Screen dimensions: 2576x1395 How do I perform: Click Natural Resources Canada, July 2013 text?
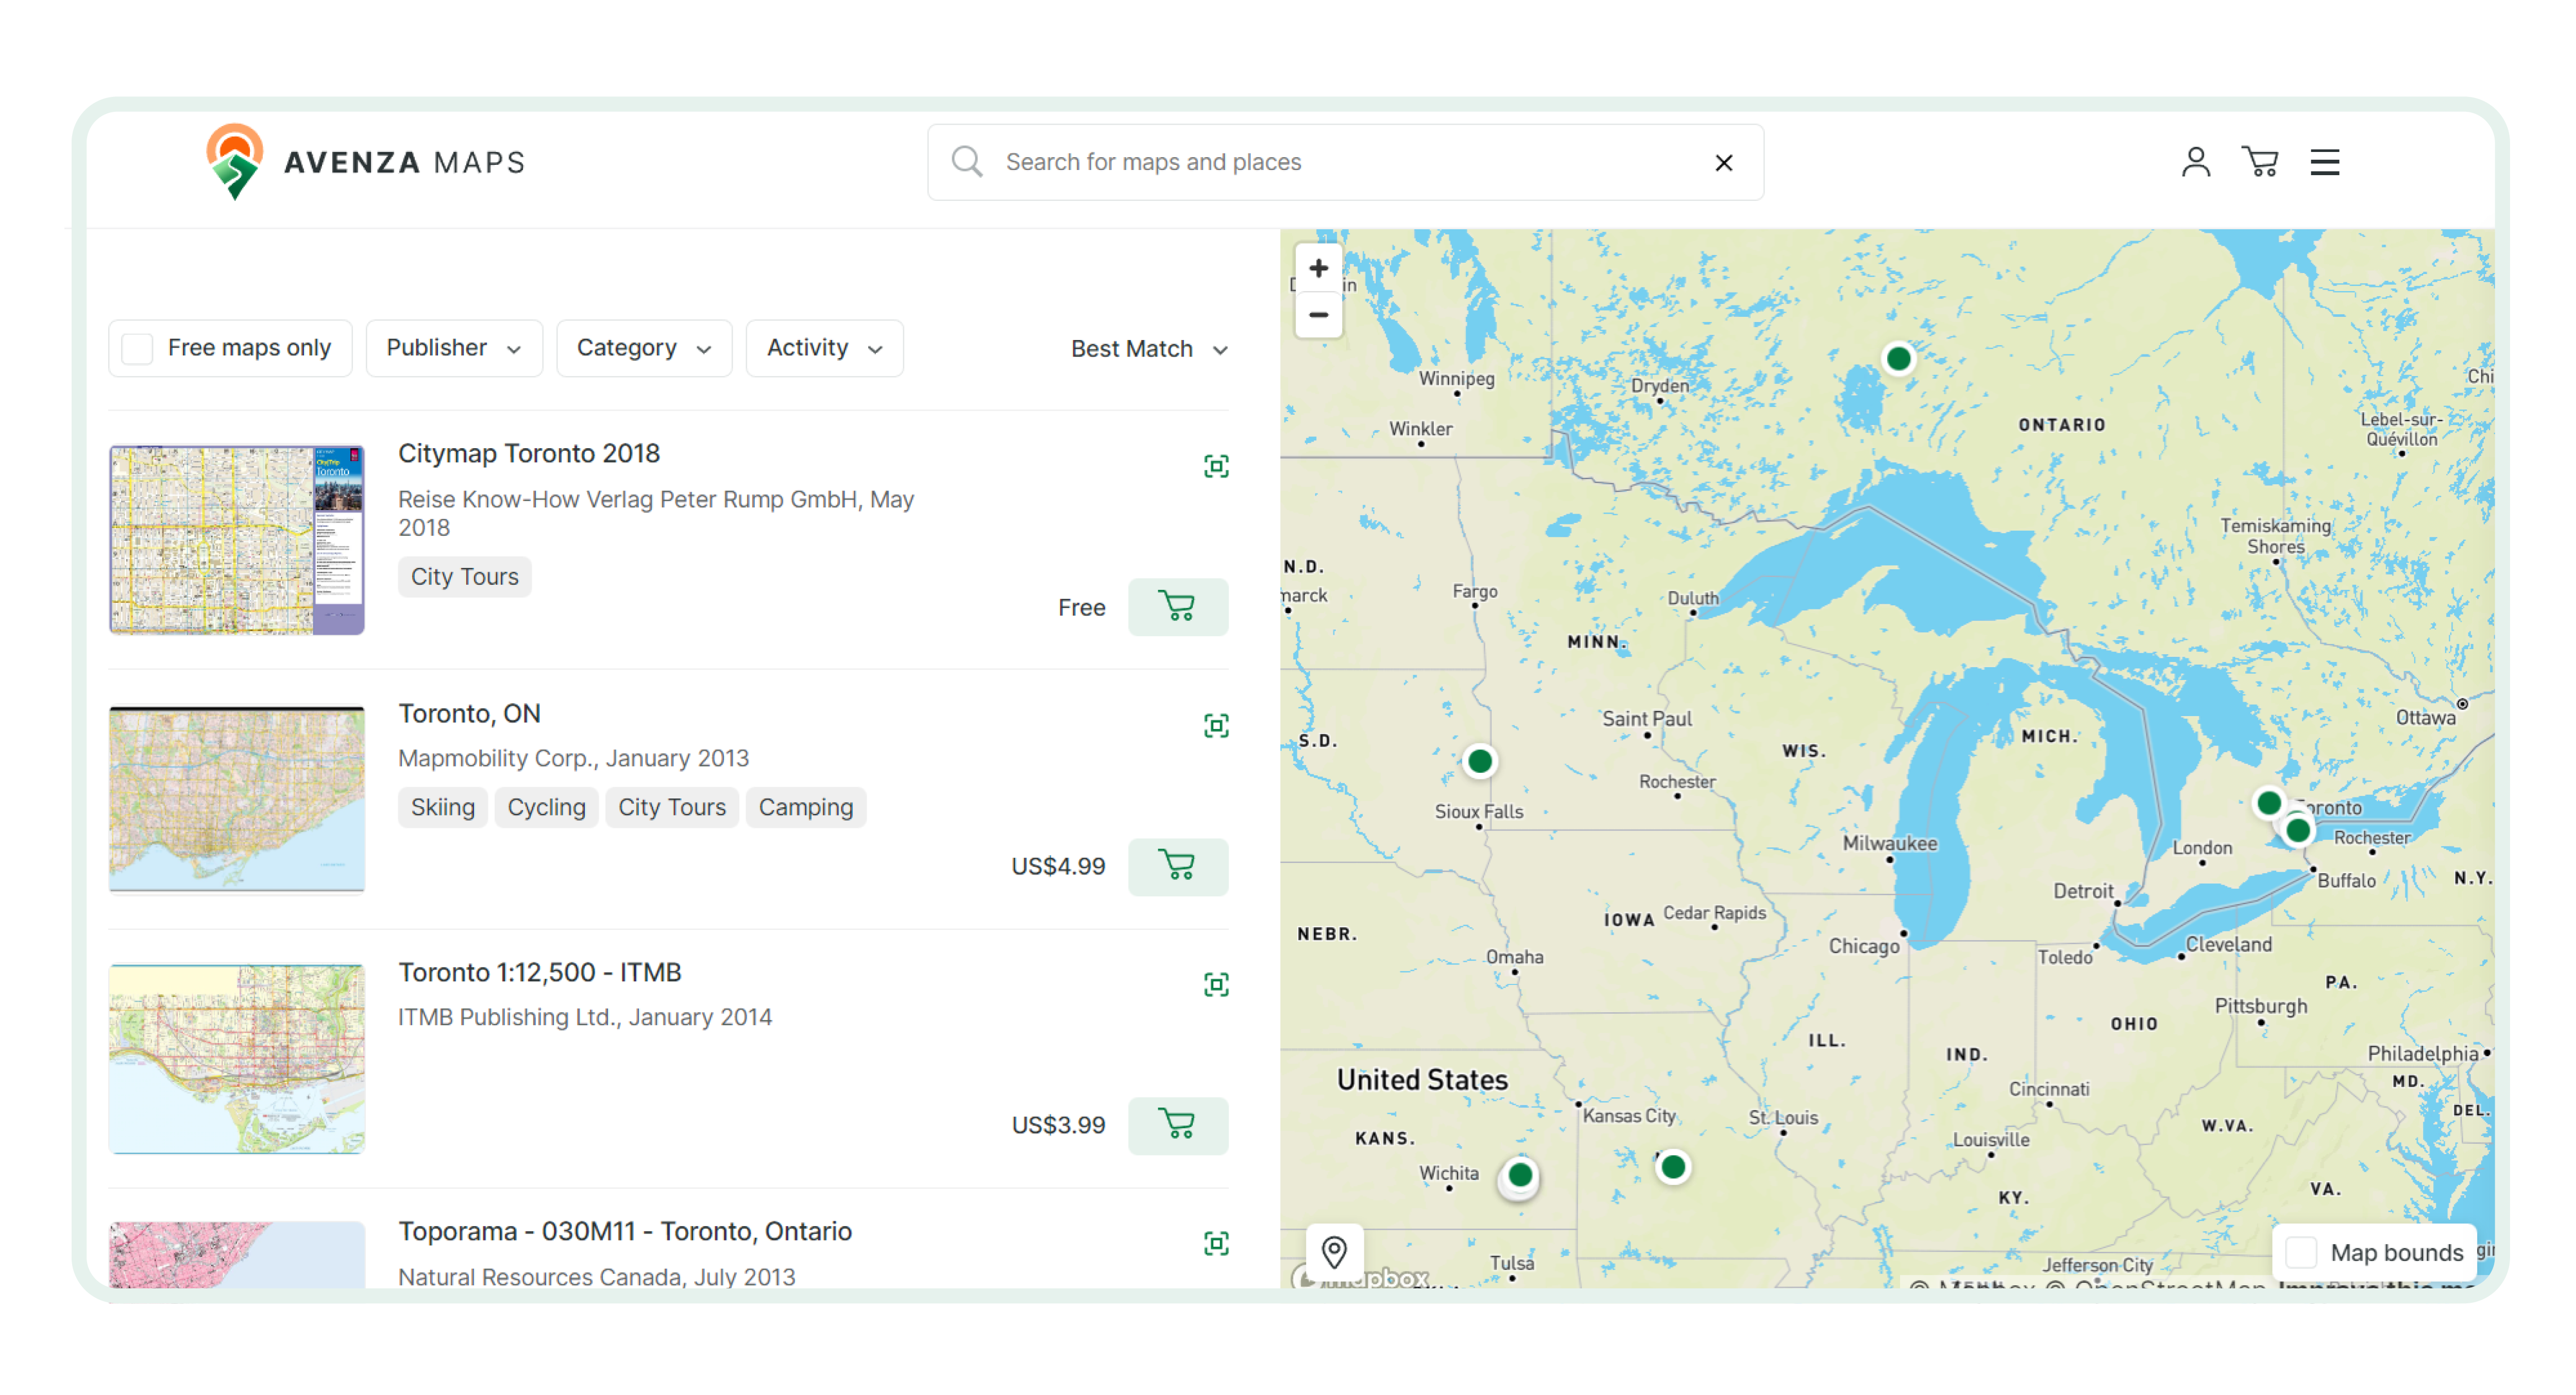pos(597,1277)
